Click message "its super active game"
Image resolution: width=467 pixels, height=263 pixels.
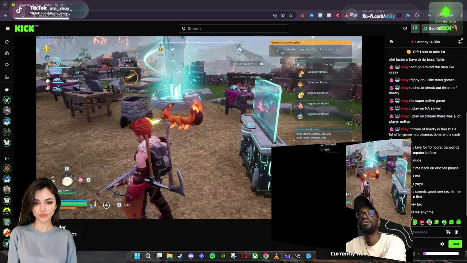[417, 100]
